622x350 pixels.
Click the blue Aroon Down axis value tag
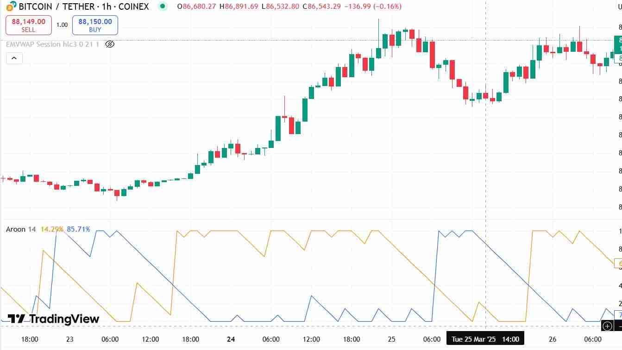coord(618,315)
